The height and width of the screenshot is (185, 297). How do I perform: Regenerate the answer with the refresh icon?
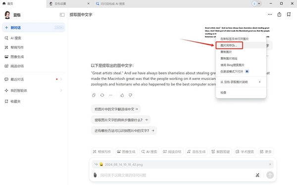pyautogui.click(x=102, y=95)
